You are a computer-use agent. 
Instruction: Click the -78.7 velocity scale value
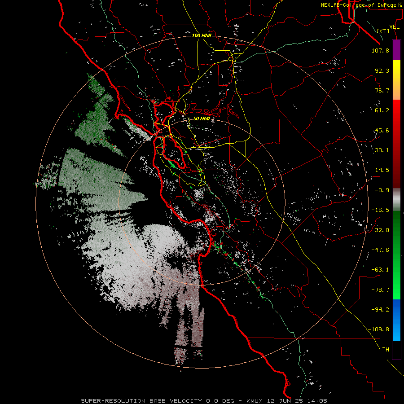380,290
